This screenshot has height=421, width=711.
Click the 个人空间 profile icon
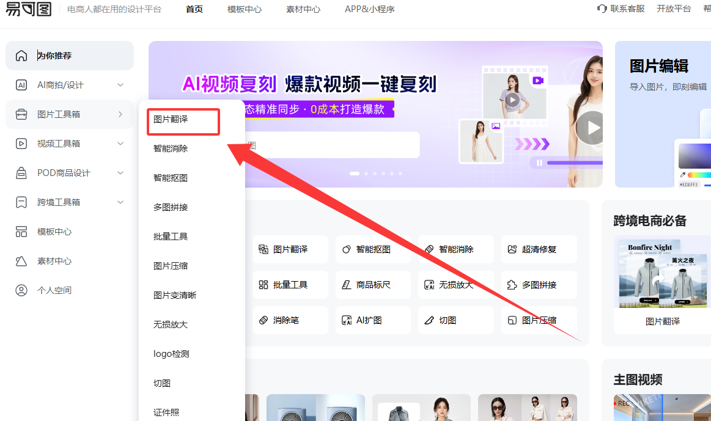(x=21, y=290)
